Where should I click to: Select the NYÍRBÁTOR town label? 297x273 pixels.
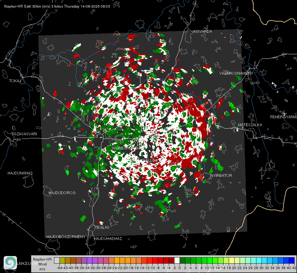pos(221,176)
